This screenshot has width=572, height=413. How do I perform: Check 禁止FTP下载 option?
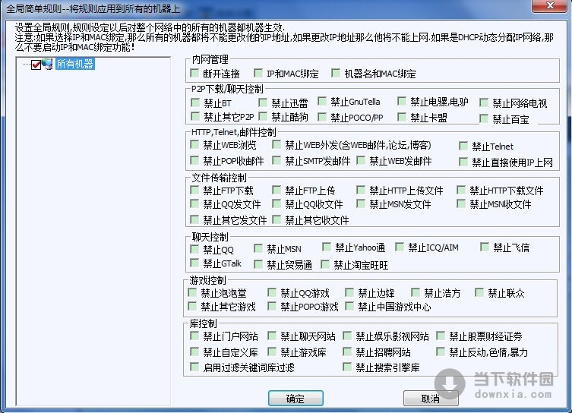pos(194,191)
